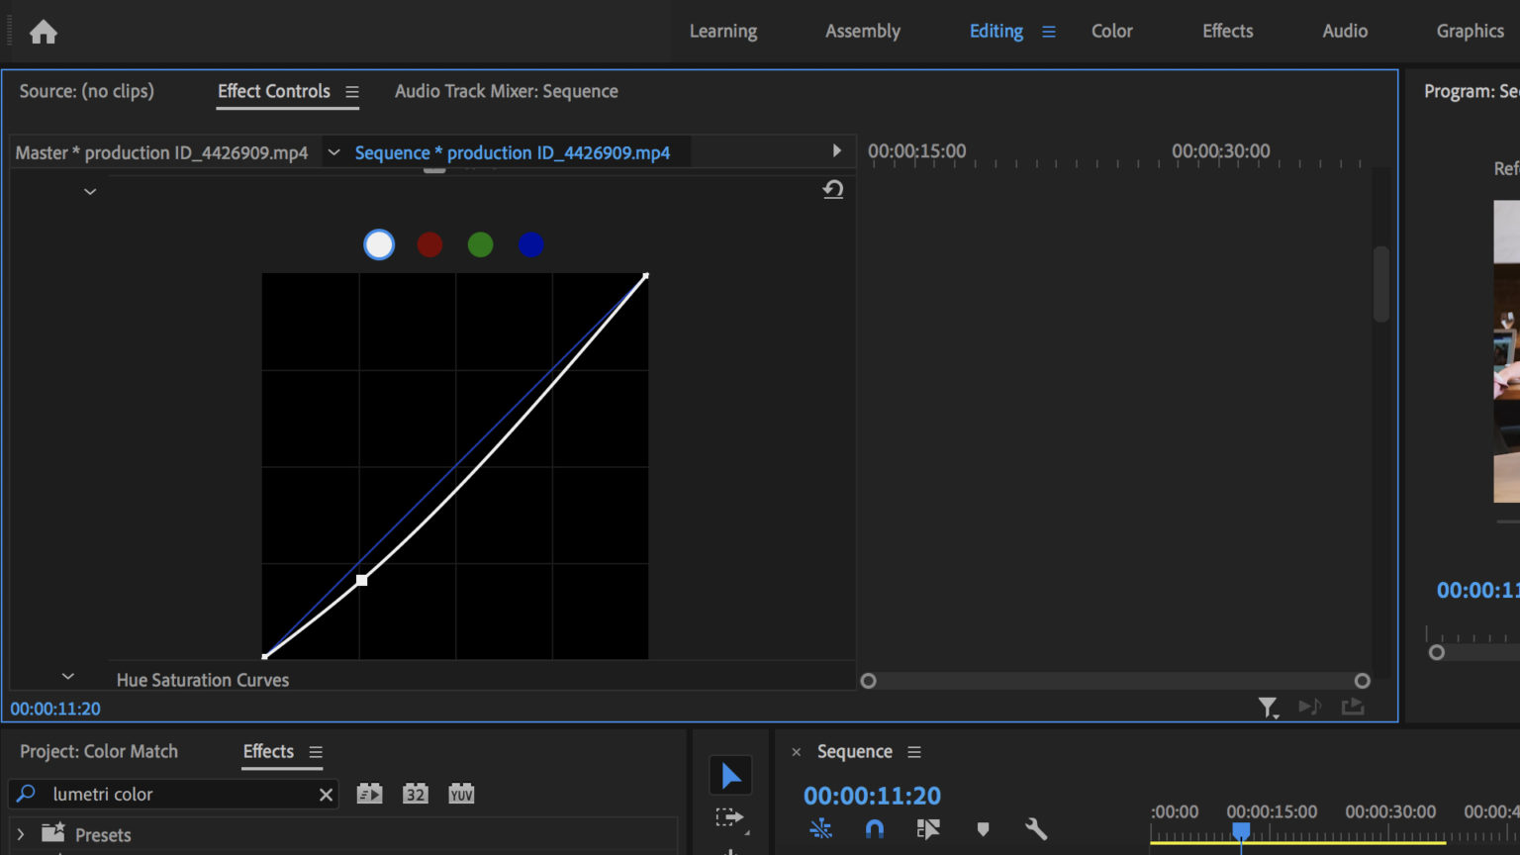Open the Audio Track Mixer tab
This screenshot has width=1520, height=855.
[x=506, y=91]
